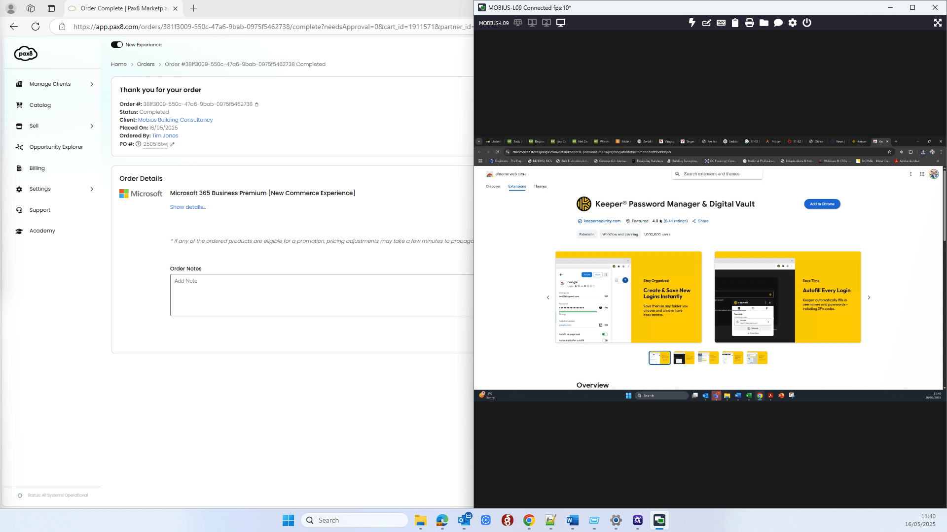This screenshot has width=947, height=532.
Task: Edit the PO number with pencil icon
Action: (x=172, y=144)
